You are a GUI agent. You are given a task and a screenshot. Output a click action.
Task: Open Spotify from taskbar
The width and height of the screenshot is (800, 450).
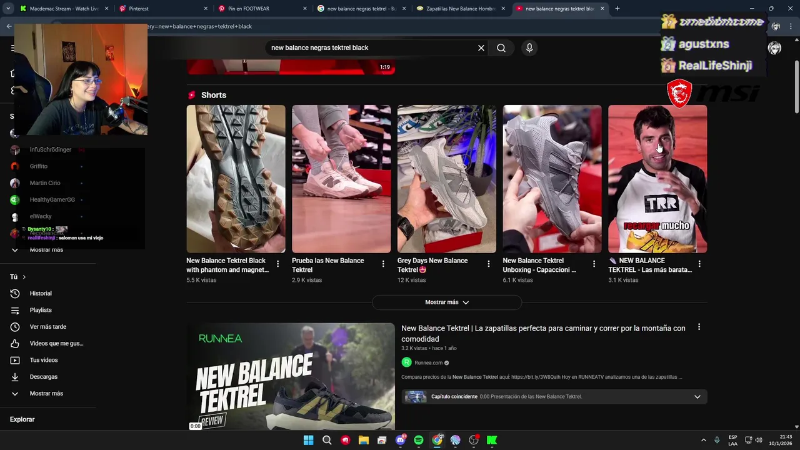(x=419, y=440)
